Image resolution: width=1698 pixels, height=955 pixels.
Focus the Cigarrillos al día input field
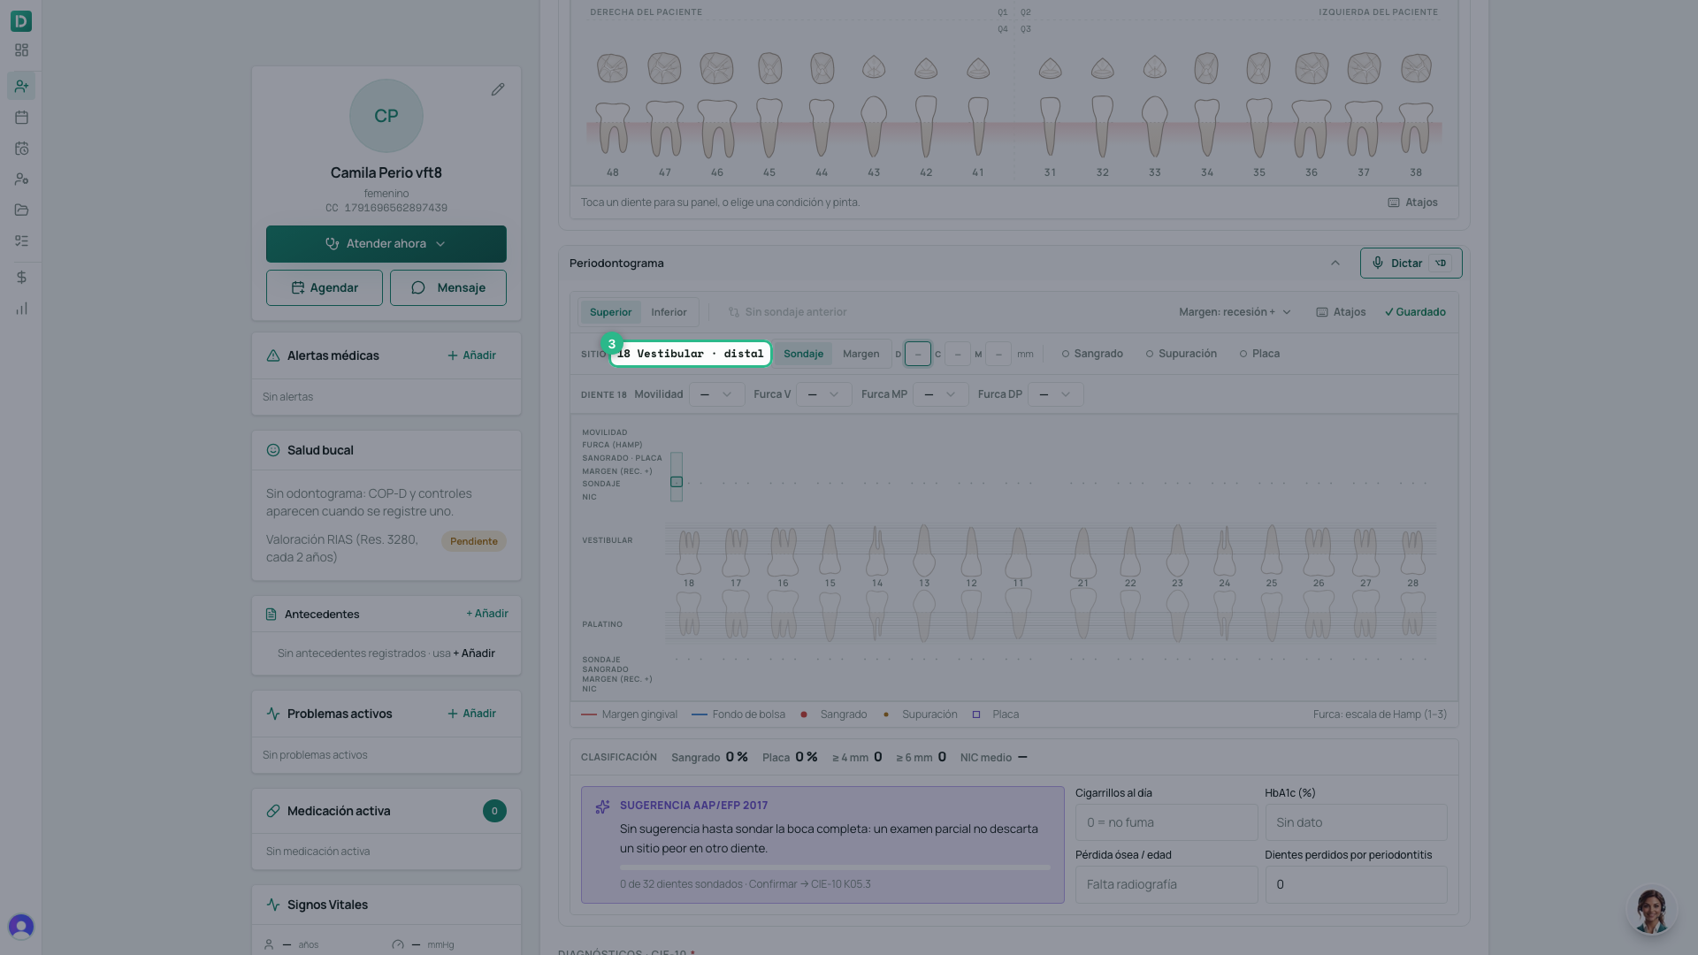coord(1166,822)
